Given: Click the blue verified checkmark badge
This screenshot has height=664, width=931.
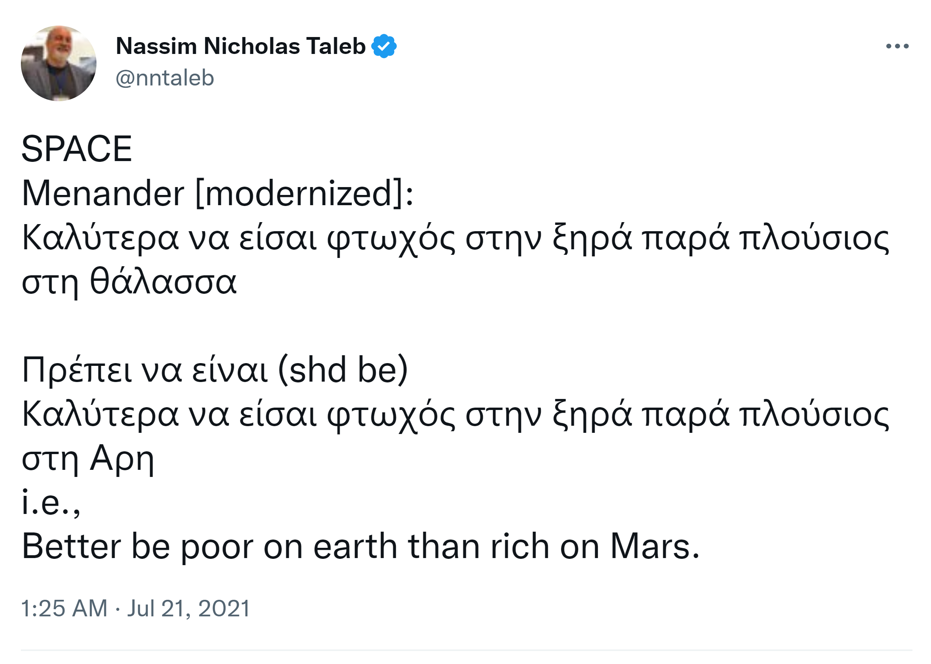Looking at the screenshot, I should 384,46.
